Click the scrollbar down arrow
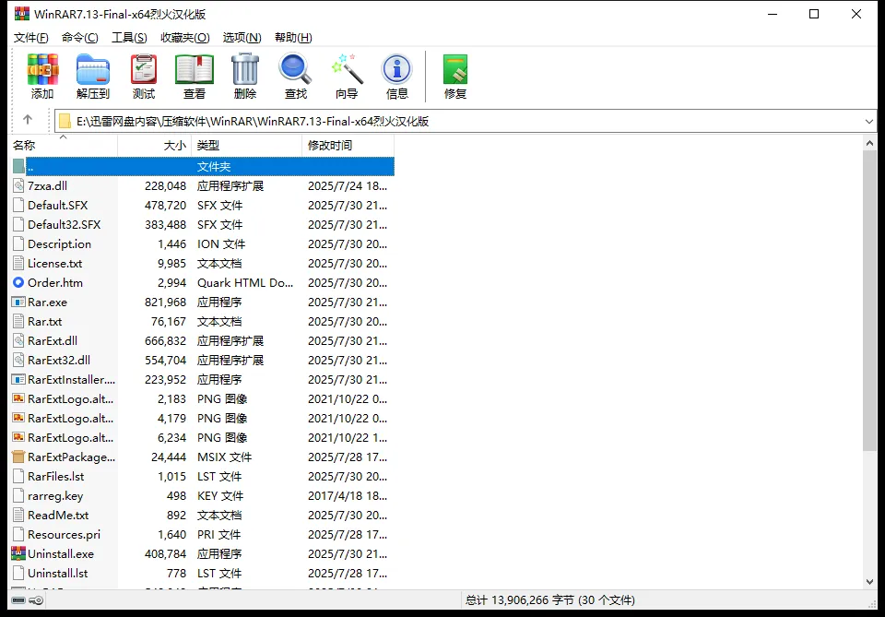The width and height of the screenshot is (885, 617). pyautogui.click(x=869, y=582)
